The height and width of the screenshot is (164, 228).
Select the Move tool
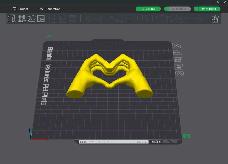click(x=89, y=18)
